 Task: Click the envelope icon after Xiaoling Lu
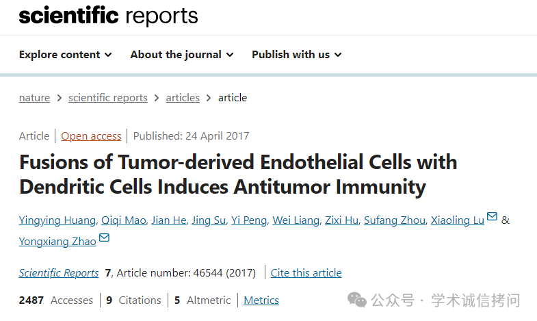492,216
